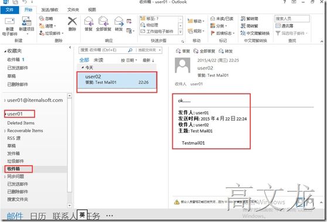Open 筛选电子邮件 (Filter Email) funnel dropdown
Screen dimensions: 327x222
(x=292, y=33)
